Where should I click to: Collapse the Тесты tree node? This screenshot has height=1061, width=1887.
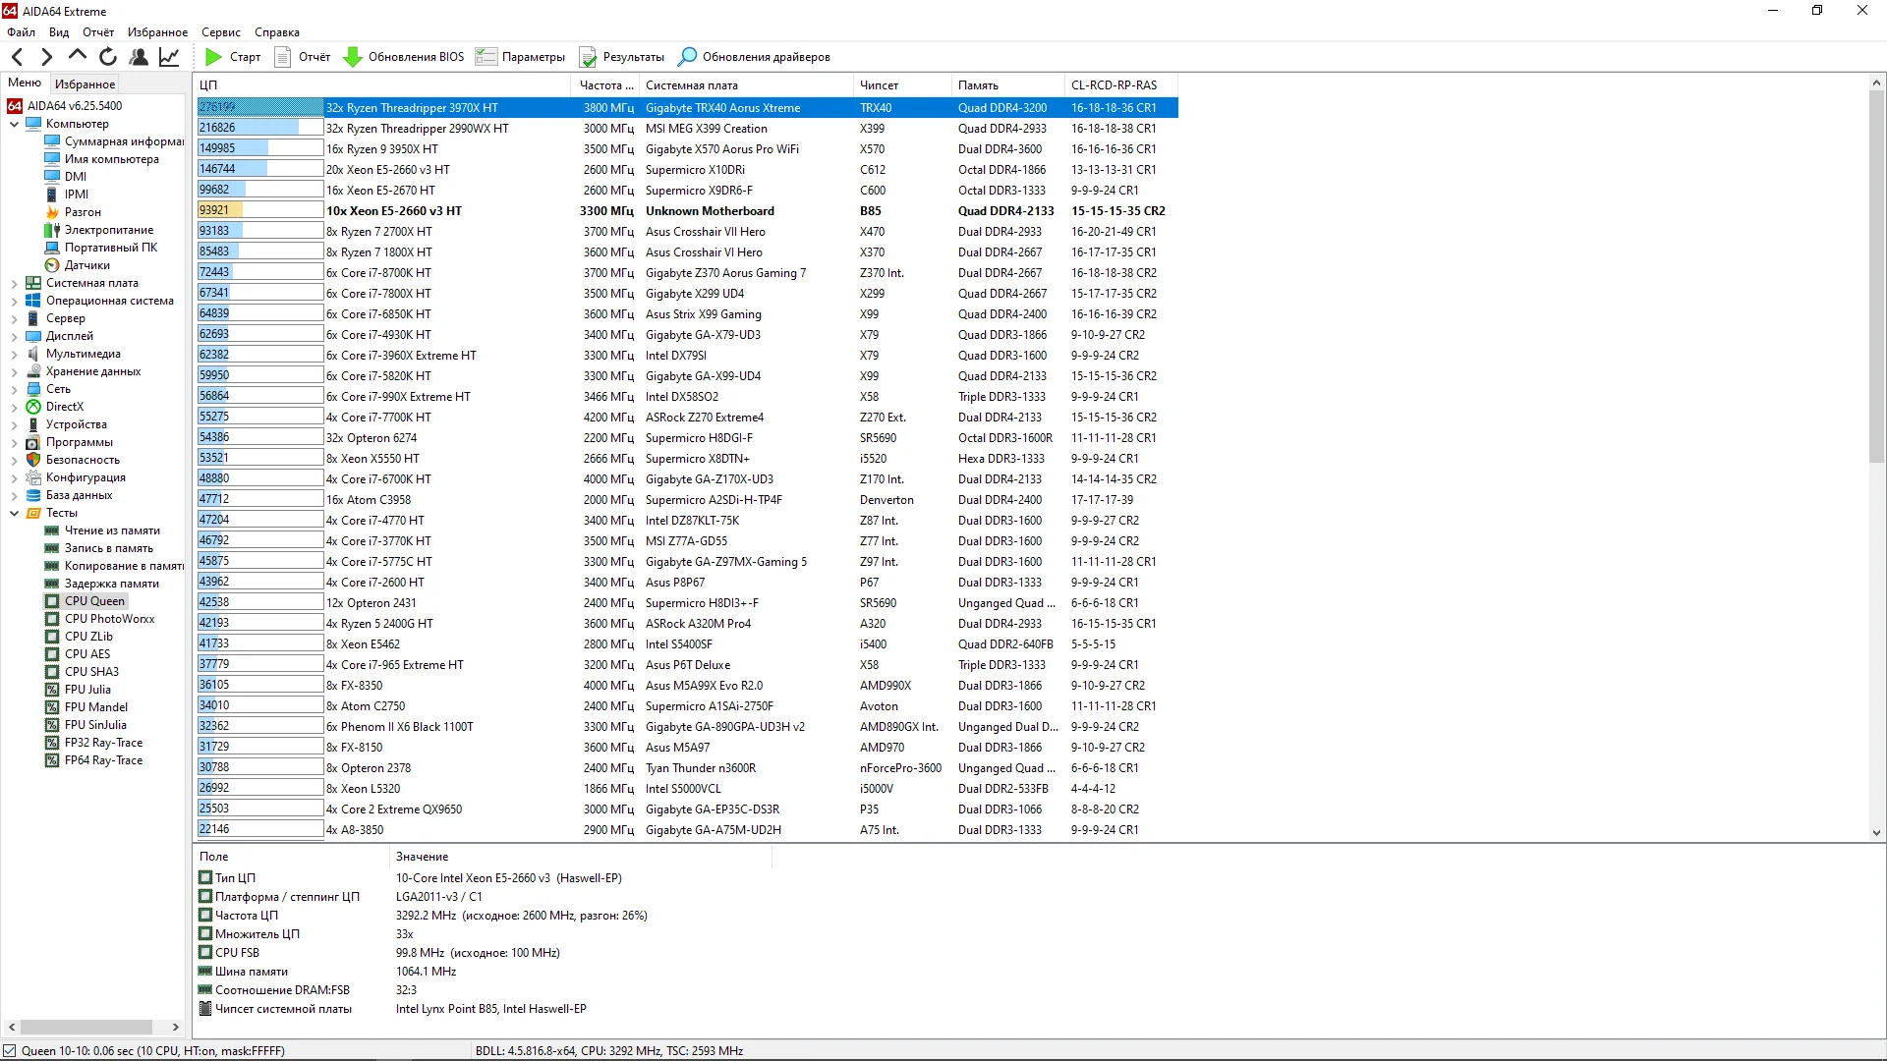click(x=15, y=513)
